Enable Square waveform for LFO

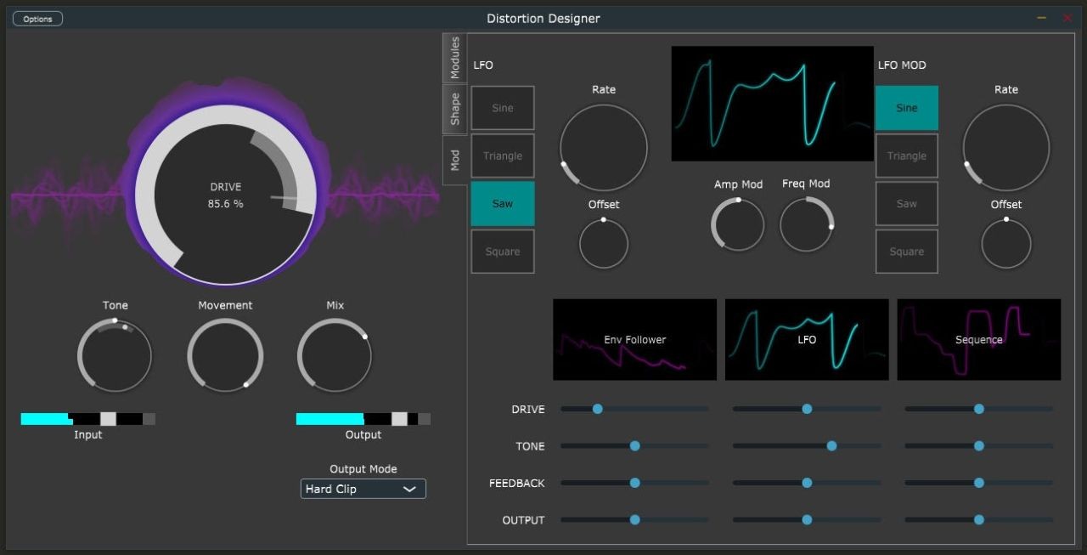503,252
